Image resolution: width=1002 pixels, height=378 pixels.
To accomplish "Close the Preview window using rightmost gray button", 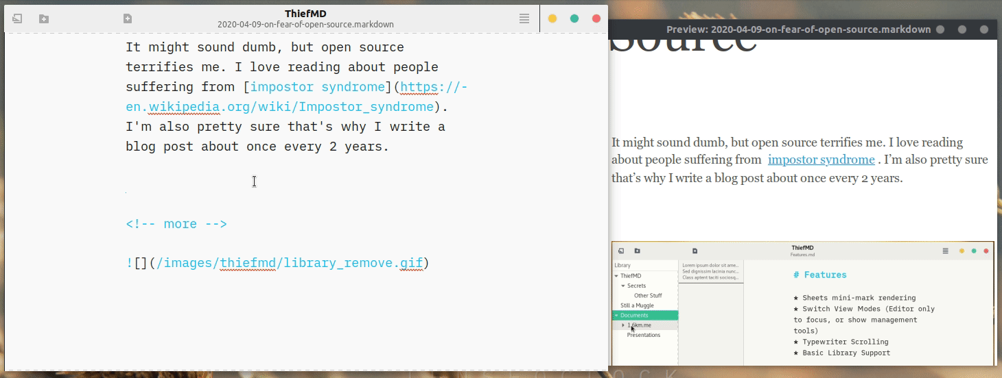I will tap(984, 29).
